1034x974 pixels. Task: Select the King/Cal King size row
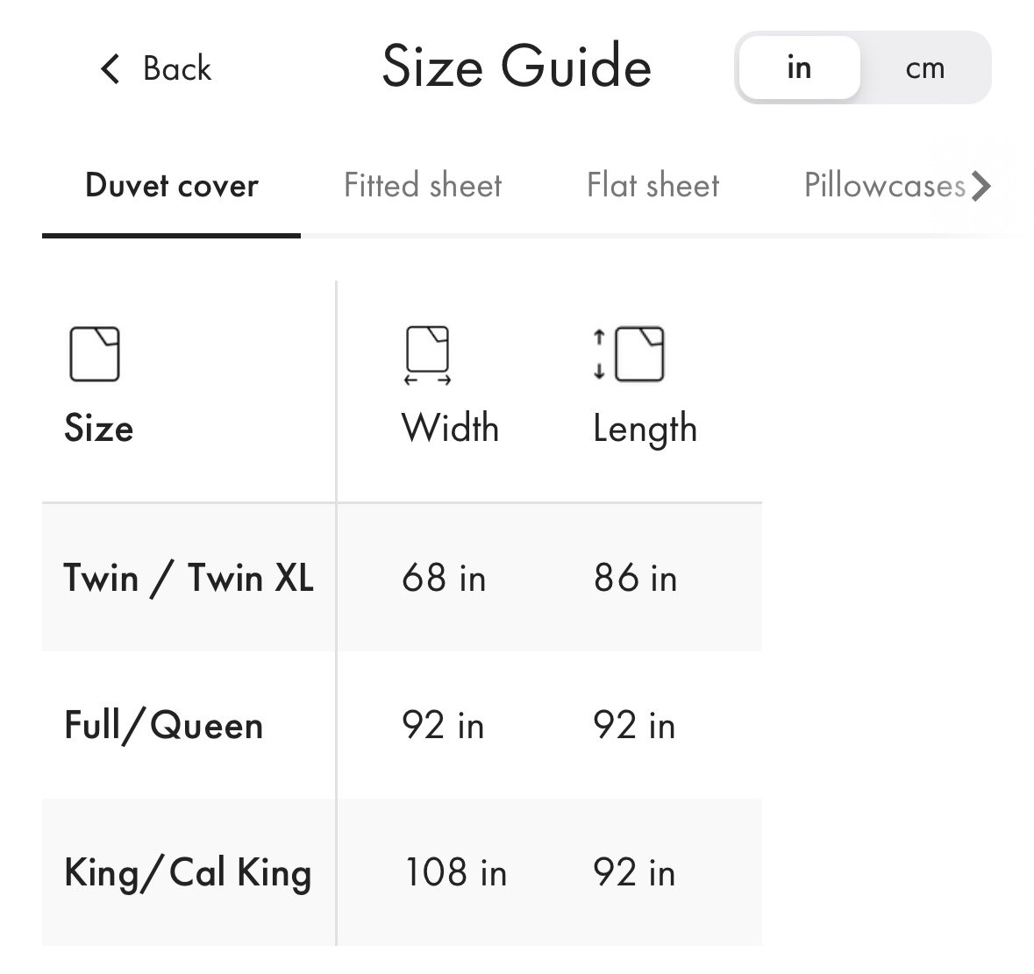coord(403,872)
